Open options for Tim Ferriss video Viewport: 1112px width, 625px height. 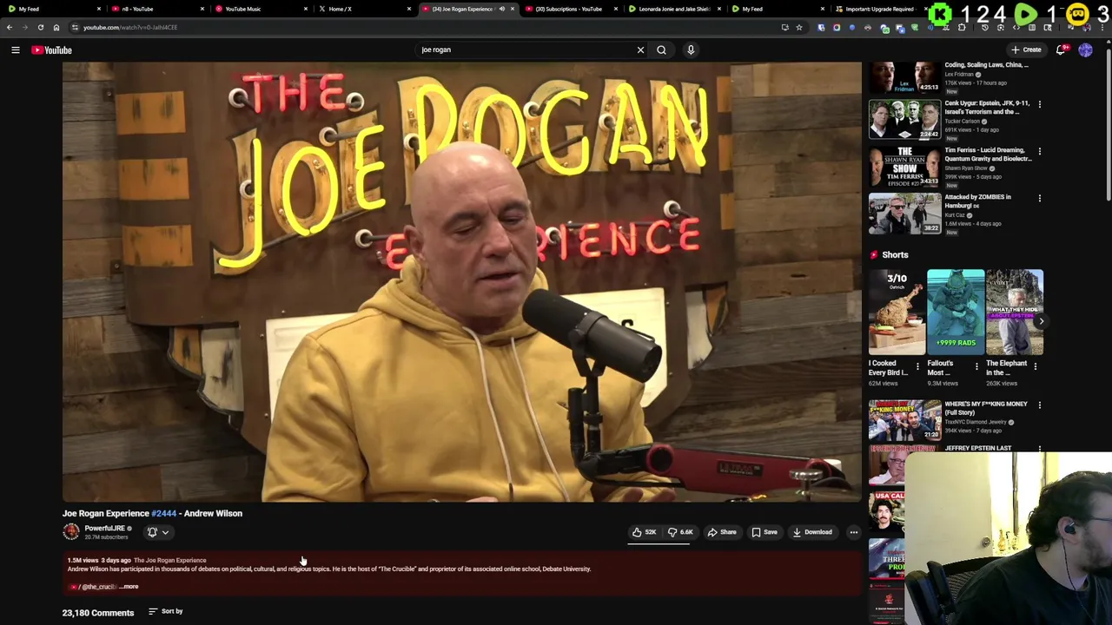[x=1039, y=151]
